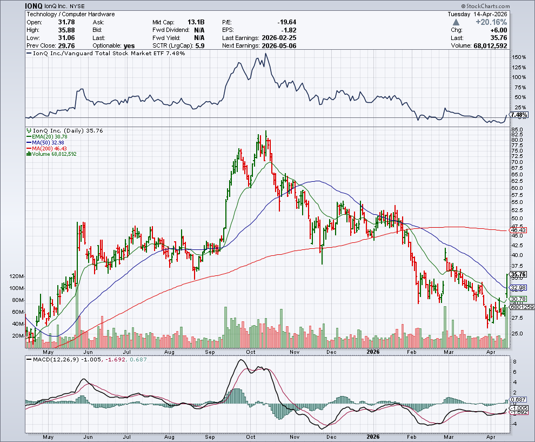Click the 'IonQ Inc. NYSE' company label
The width and height of the screenshot is (535, 442).
point(65,6)
